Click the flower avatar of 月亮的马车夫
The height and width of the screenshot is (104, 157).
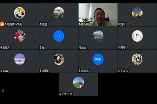click(20, 12)
